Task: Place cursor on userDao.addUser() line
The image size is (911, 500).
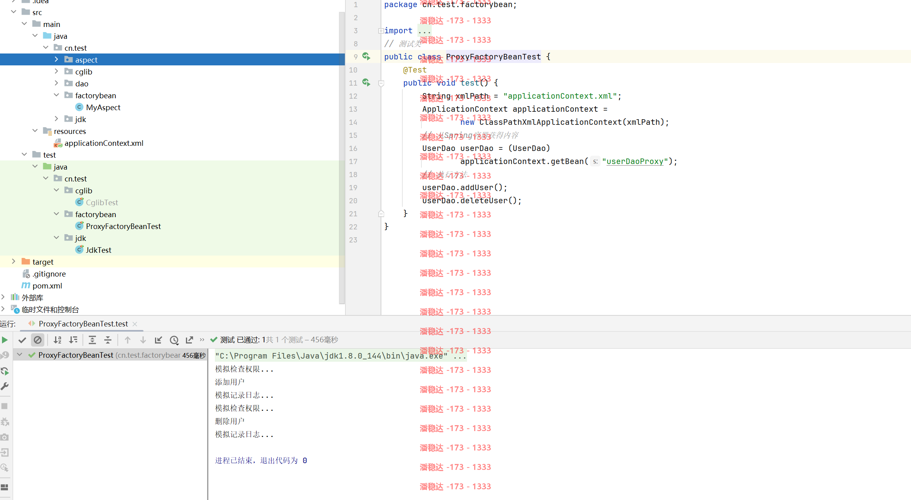Action: 465,187
